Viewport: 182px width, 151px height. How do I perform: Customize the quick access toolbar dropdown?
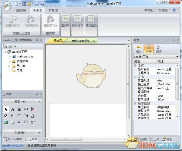click(x=49, y=4)
